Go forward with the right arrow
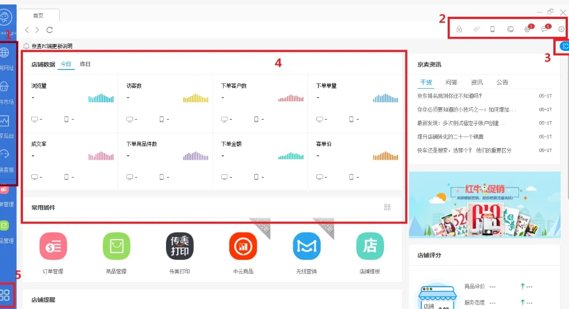Viewport: 569px width, 309px height. [x=37, y=30]
